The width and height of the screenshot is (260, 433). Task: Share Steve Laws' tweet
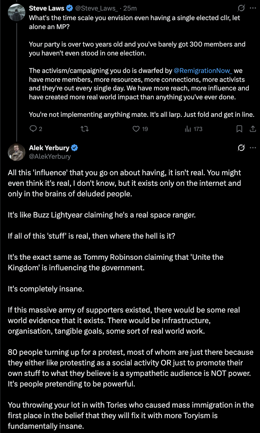click(253, 129)
